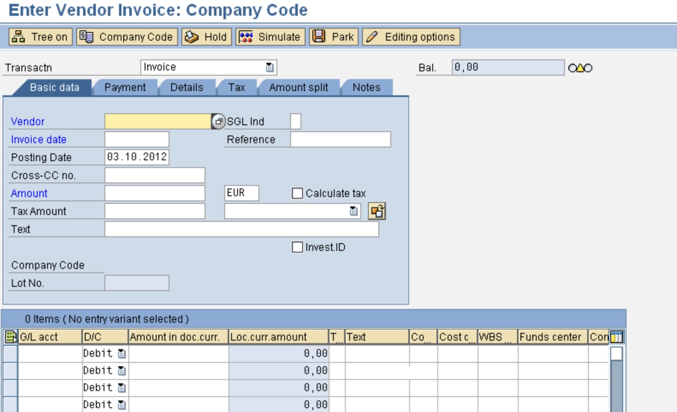
Task: Click the Invoice date field
Action: coord(137,139)
